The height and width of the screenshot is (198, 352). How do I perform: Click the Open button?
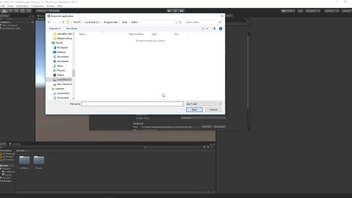[x=194, y=109]
